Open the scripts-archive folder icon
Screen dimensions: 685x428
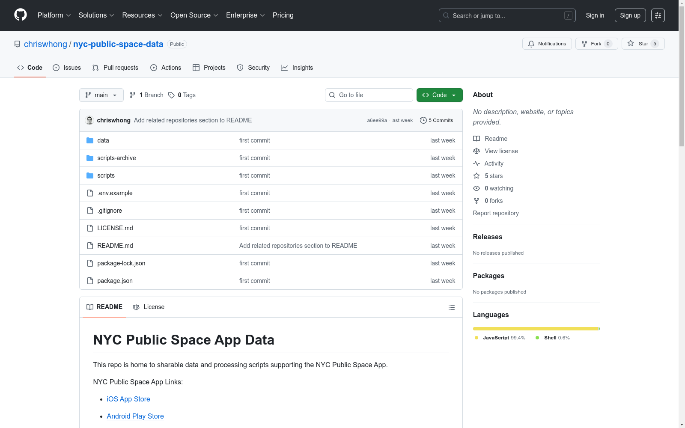tap(90, 158)
